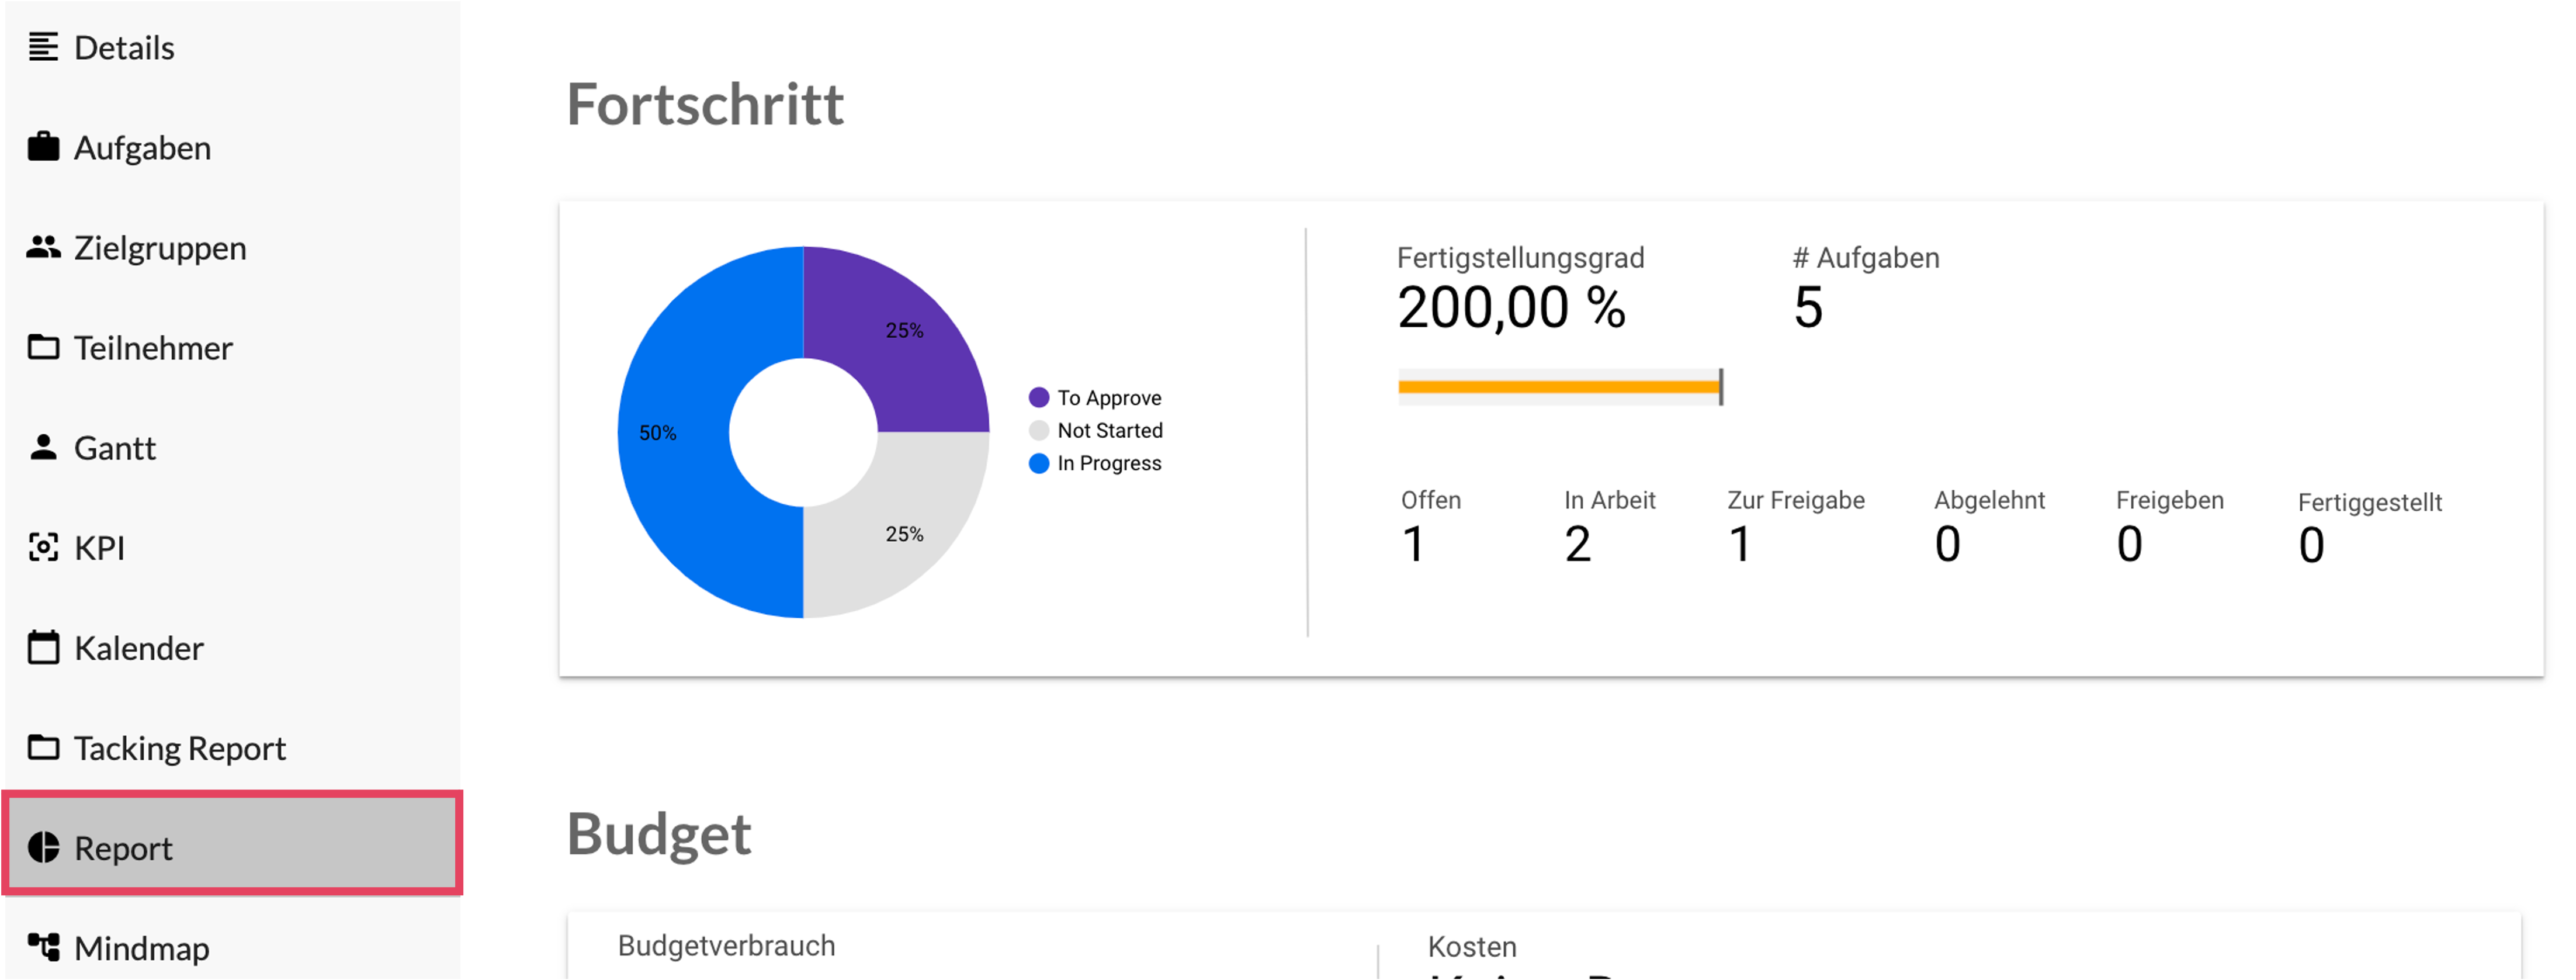Click the In Arbeit count value
Image resolution: width=2576 pixels, height=980 pixels.
click(1577, 545)
